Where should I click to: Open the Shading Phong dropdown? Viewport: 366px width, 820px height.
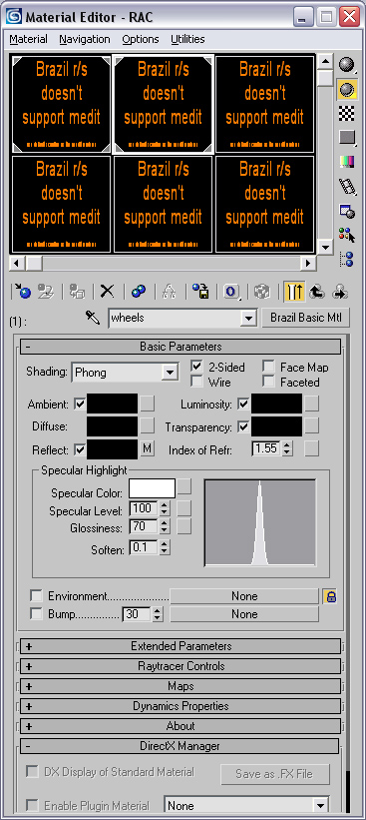[125, 373]
